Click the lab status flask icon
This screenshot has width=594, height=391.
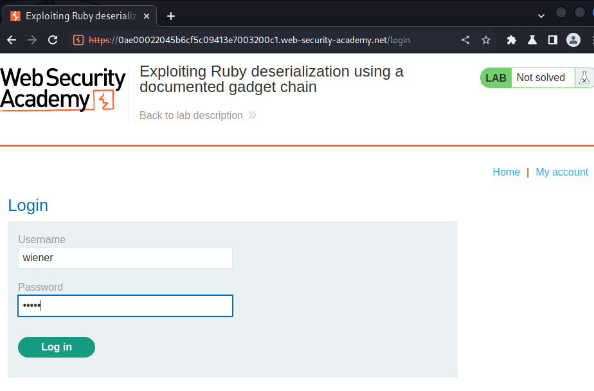point(584,78)
